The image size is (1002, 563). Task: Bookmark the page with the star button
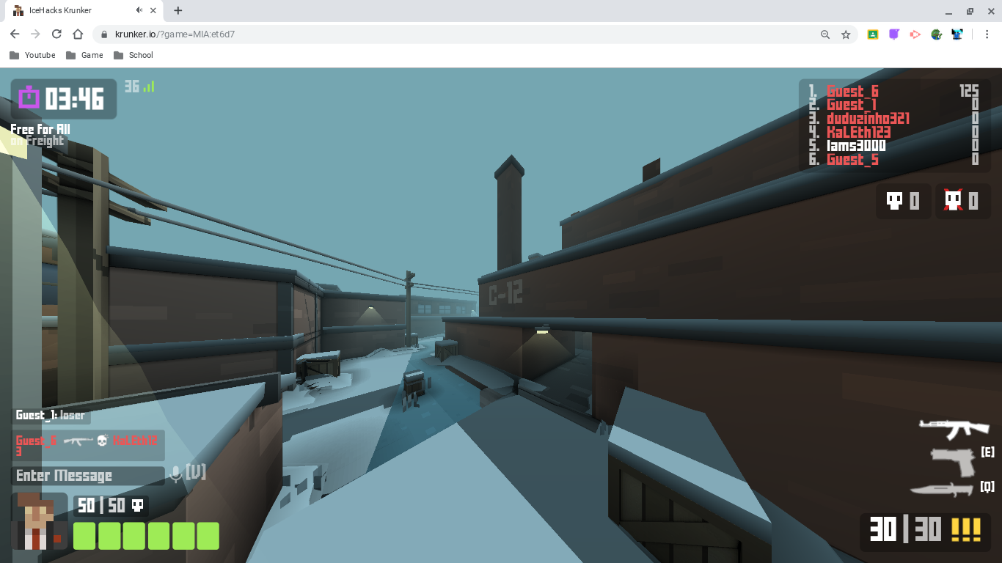846,34
